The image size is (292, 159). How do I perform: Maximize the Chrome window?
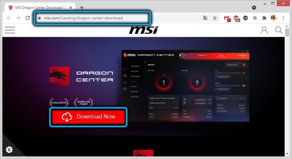click(x=273, y=3)
